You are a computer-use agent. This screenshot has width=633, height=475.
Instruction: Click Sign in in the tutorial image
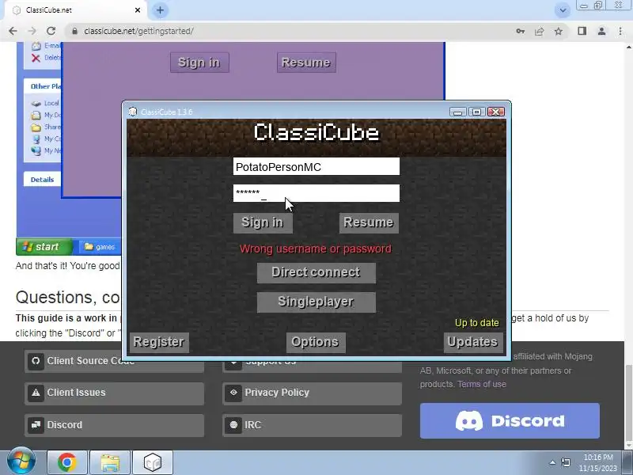pos(199,63)
